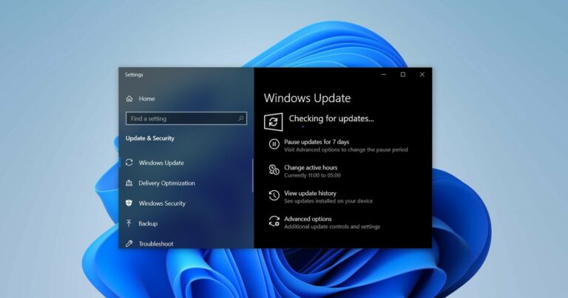The height and width of the screenshot is (298, 568).
Task: Open Advanced options for updates
Action: point(308,219)
